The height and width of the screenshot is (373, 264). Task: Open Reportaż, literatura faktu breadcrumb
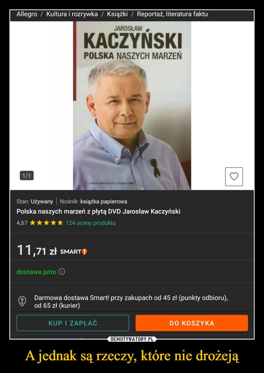[x=172, y=14]
